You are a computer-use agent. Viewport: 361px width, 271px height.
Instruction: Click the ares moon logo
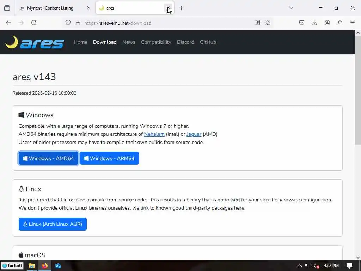[35, 42]
